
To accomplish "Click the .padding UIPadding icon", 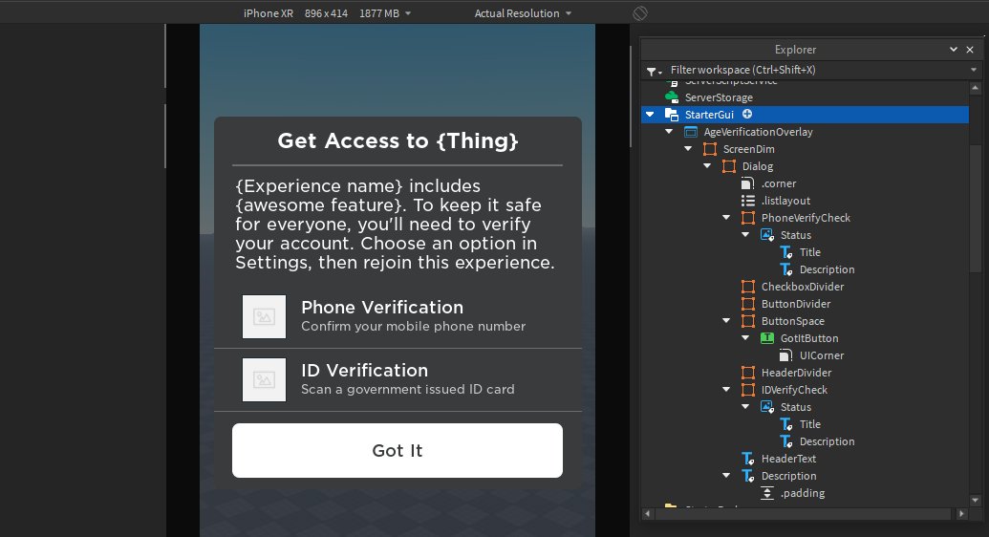I will 767,493.
